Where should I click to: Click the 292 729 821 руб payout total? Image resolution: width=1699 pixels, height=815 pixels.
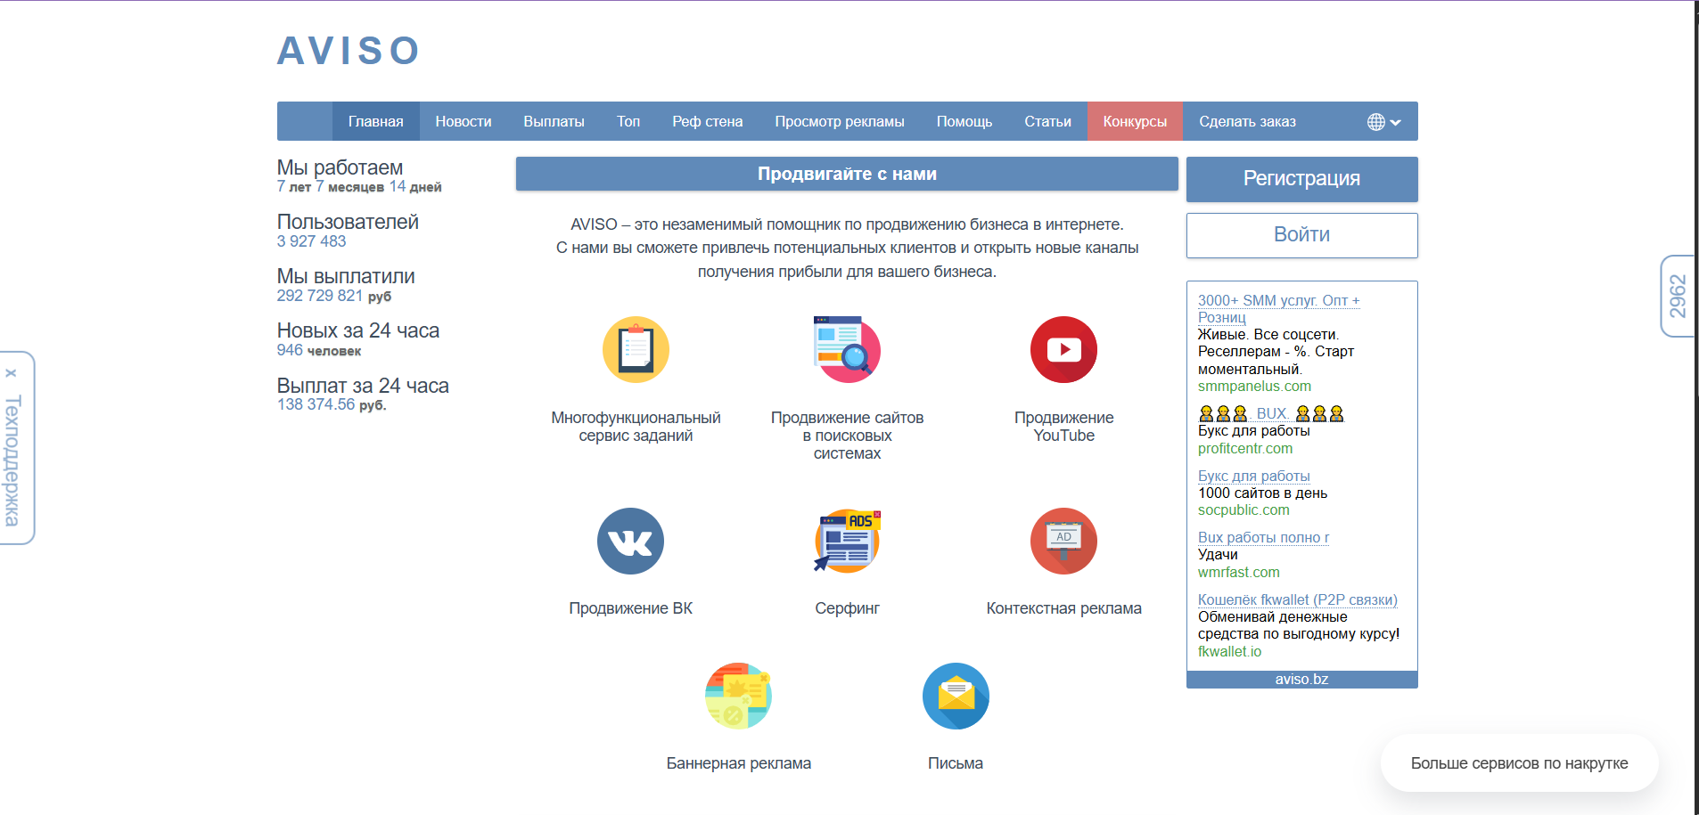[334, 296]
